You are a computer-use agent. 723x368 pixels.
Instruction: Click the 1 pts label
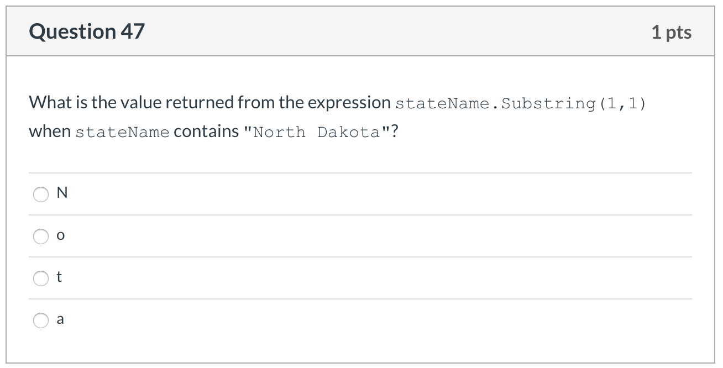(x=672, y=31)
